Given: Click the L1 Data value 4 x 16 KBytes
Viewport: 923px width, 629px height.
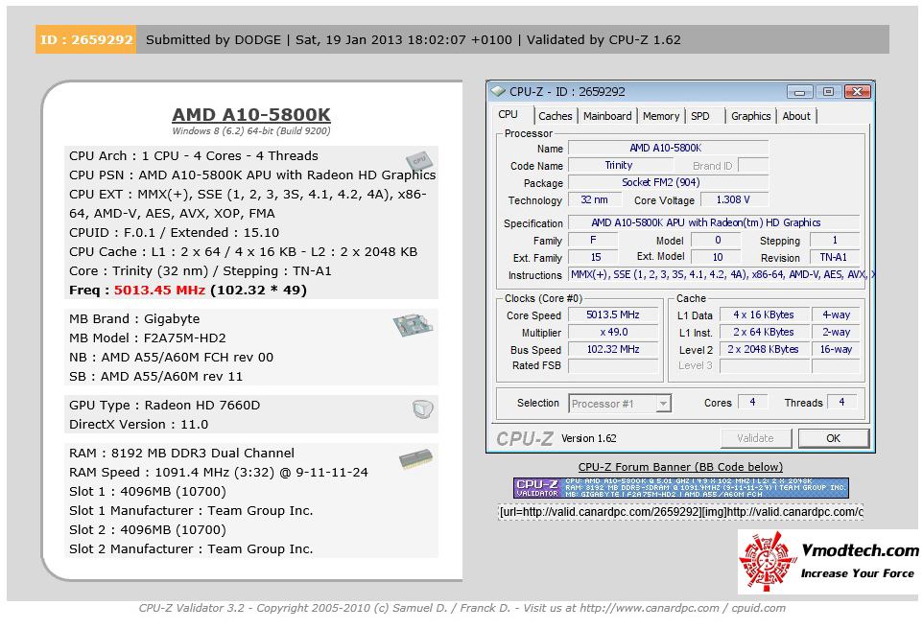Looking at the screenshot, I should pyautogui.click(x=764, y=314).
